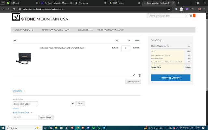
Task: Click the black dropdown arrow beside Add Code
Action: [73, 104]
